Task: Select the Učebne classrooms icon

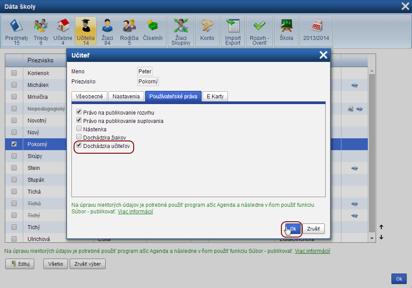Action: coord(63,32)
